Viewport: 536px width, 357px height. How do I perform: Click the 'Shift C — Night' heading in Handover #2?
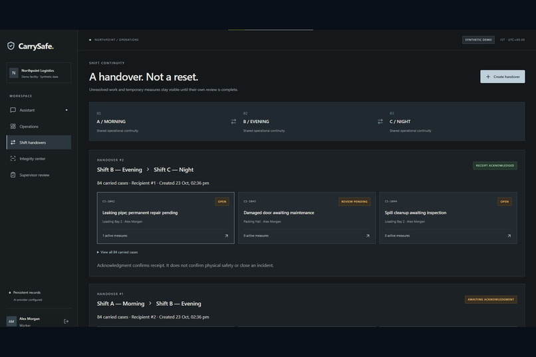(x=174, y=170)
